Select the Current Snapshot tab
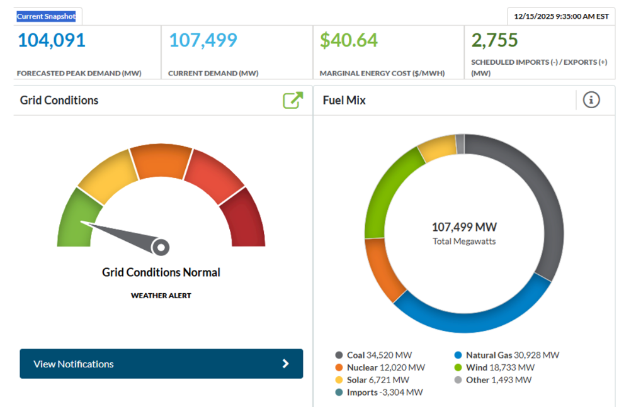The height and width of the screenshot is (407, 636). 46,16
